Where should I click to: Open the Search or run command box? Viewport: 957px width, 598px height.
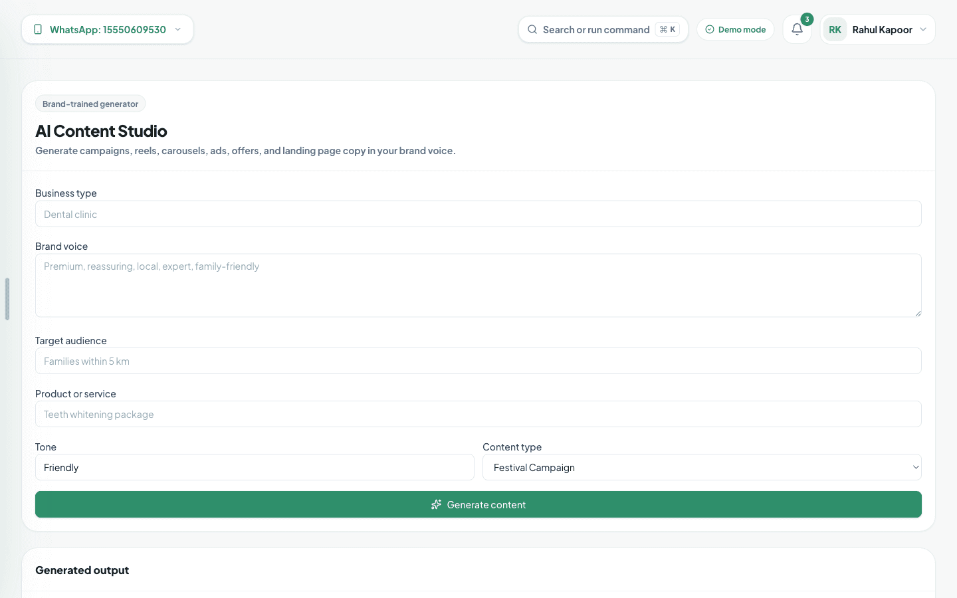603,29
